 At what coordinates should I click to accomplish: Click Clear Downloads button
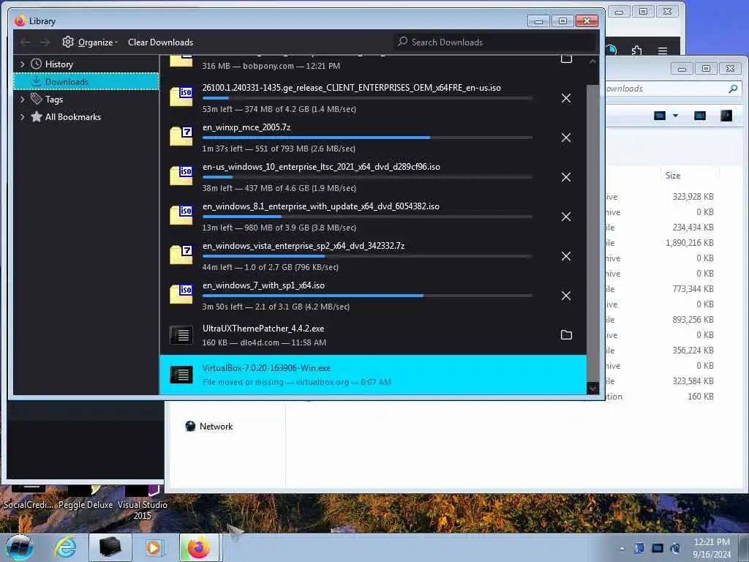coord(160,42)
